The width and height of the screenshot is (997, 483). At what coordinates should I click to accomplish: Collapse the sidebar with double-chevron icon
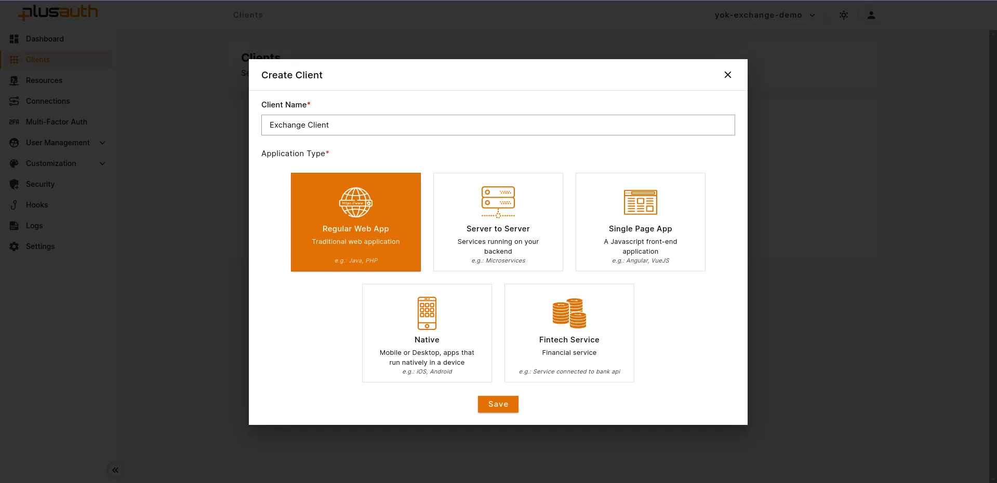[x=115, y=470]
